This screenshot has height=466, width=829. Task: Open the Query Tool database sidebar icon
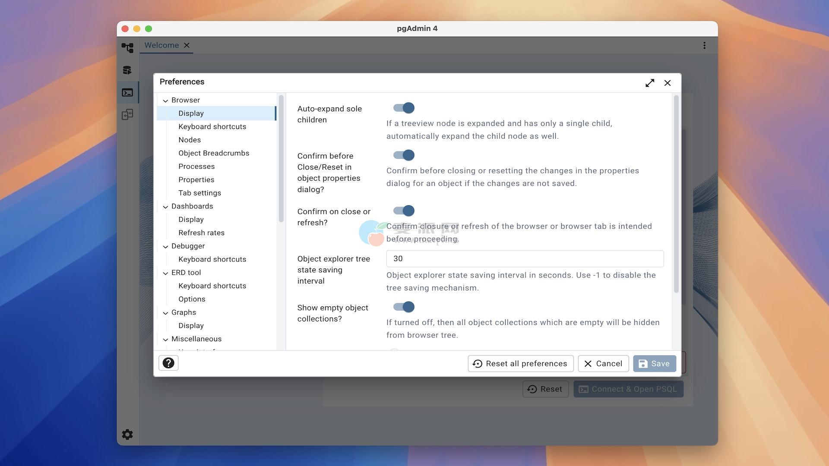coord(127,70)
